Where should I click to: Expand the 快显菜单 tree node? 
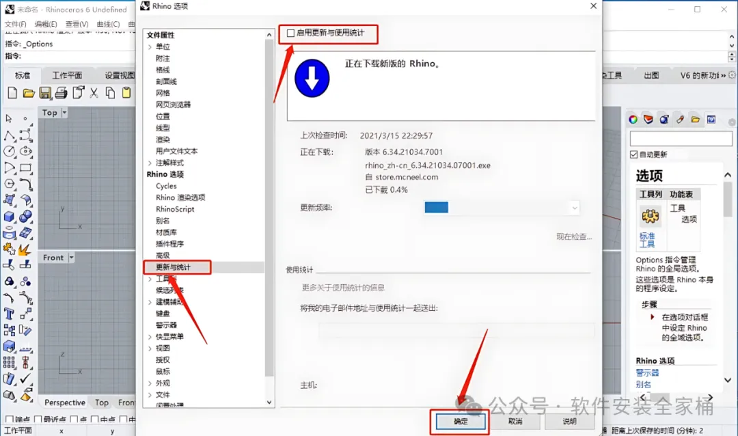pyautogui.click(x=150, y=337)
